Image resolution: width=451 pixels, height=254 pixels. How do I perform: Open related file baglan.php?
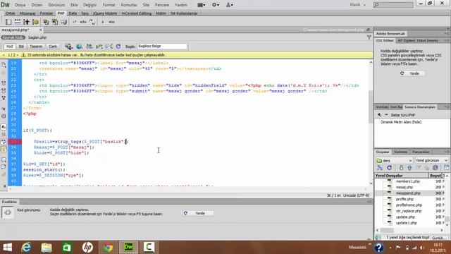coord(37,37)
